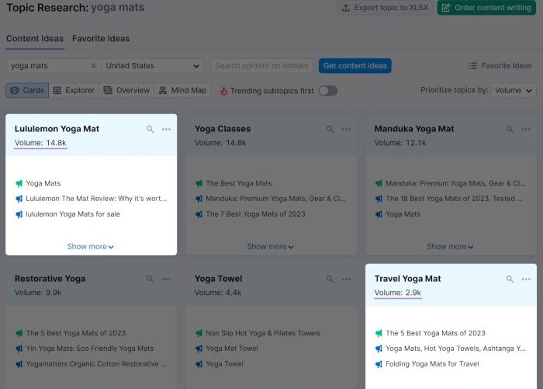
Task: Open Non Slip Hot Yoga & Pilates Towels headline
Action: click(263, 333)
